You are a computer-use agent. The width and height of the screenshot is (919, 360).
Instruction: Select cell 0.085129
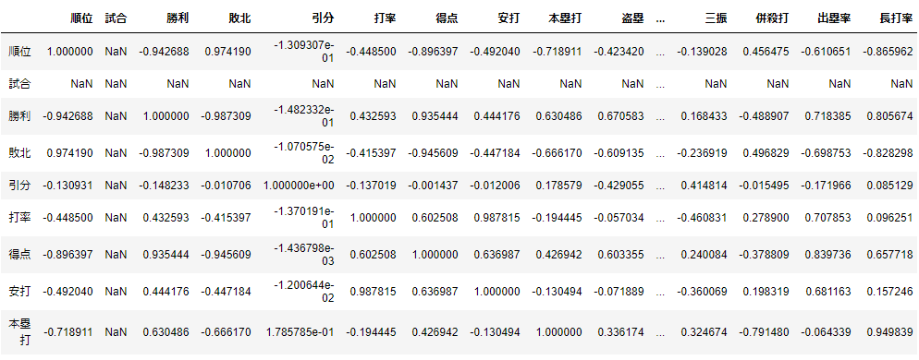coord(889,185)
